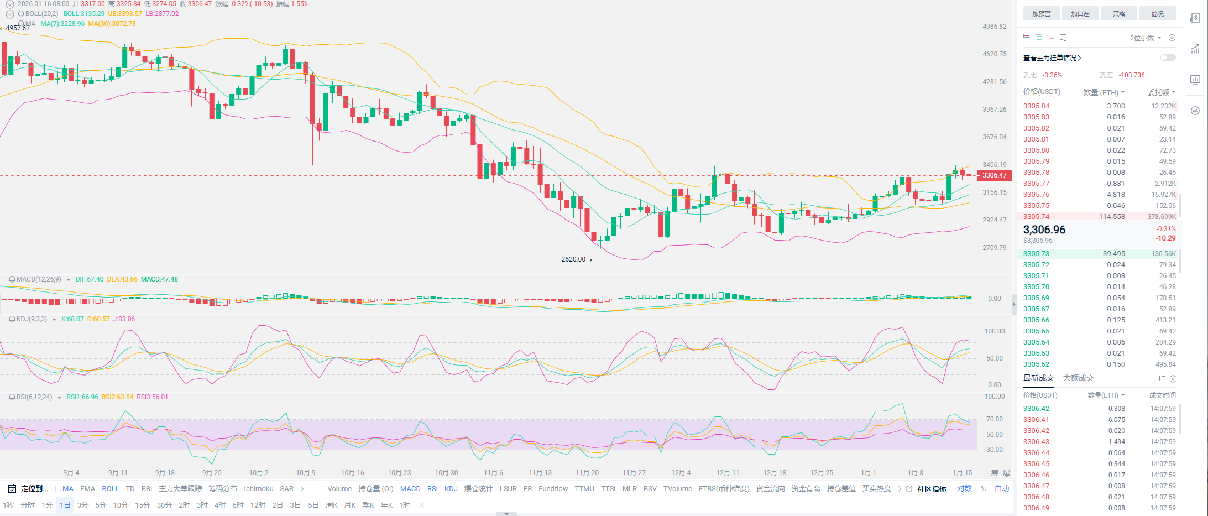This screenshot has height=516, width=1208.
Task: Expand the MACD(12,26,9) indicator dropdown arrow
Action: point(69,280)
